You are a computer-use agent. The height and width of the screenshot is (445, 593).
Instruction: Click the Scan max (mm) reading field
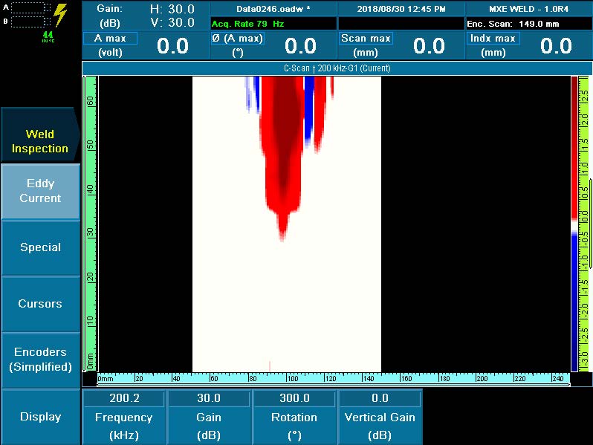click(401, 45)
